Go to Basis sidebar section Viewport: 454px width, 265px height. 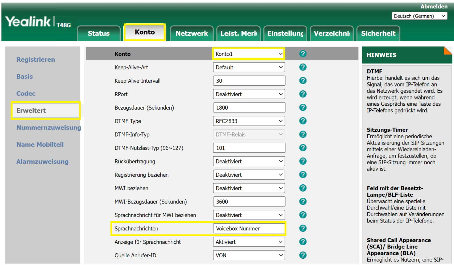coord(25,77)
